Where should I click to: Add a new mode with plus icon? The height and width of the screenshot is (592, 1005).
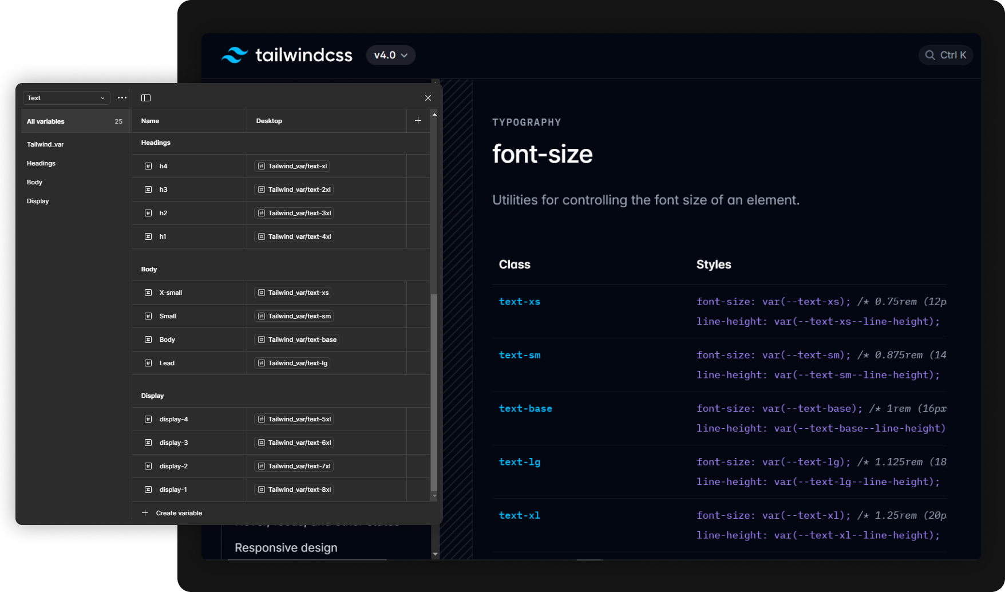[x=418, y=121]
